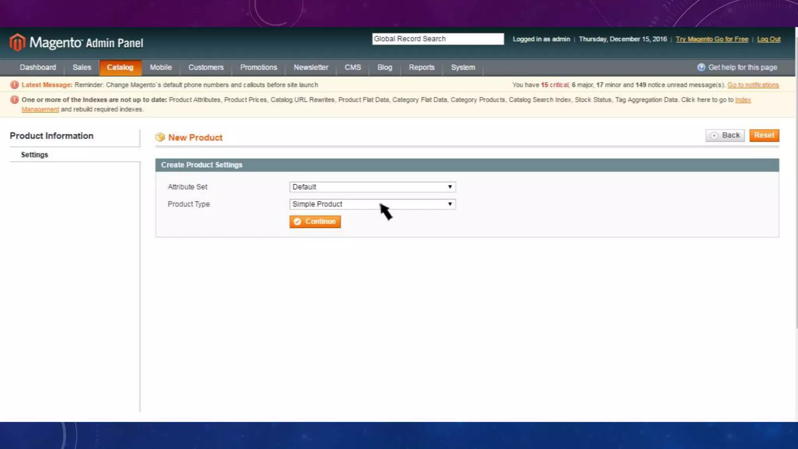Viewport: 798px width, 449px height.
Task: Click the help question-mark icon
Action: tap(701, 67)
